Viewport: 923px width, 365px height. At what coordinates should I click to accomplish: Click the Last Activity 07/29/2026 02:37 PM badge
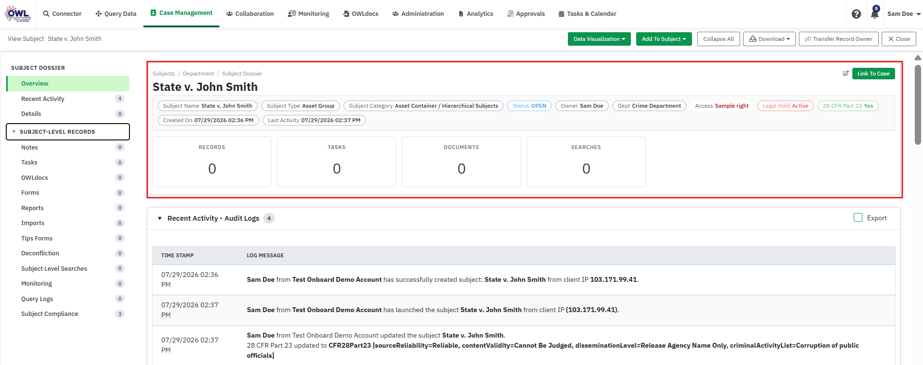click(314, 120)
